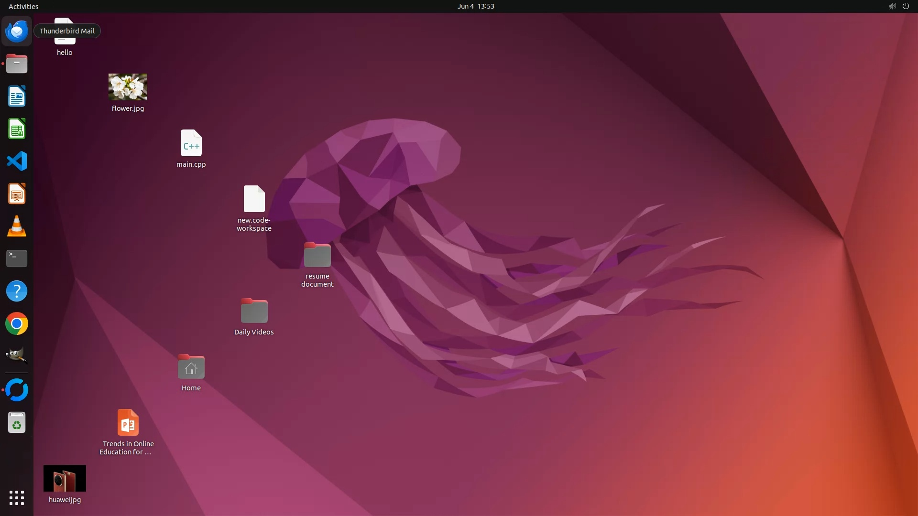
Task: Launch LibreOffice Calc from the dock
Action: 17,129
